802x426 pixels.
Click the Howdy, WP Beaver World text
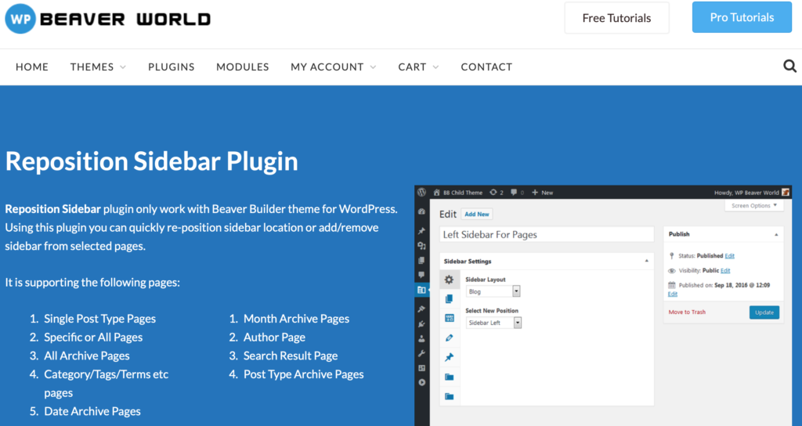click(x=746, y=193)
